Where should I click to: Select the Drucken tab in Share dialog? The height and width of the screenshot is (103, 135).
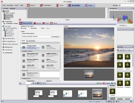(x=37, y=23)
